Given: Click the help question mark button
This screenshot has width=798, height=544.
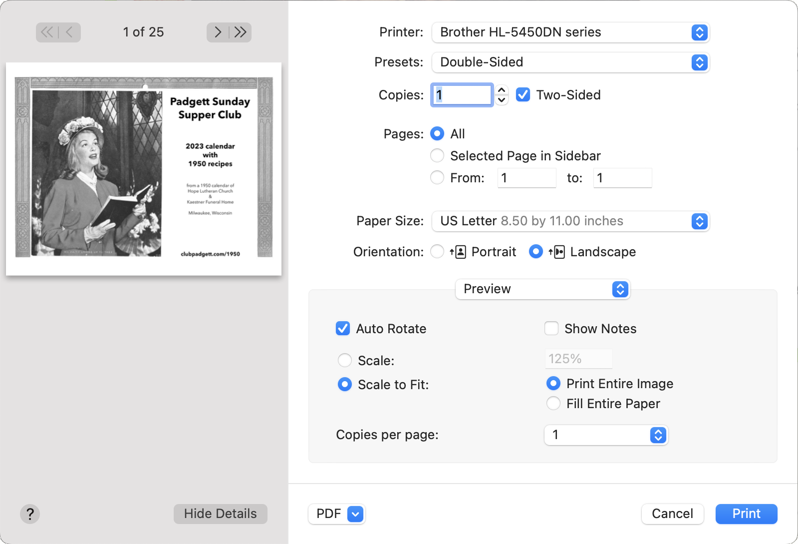Looking at the screenshot, I should point(30,514).
